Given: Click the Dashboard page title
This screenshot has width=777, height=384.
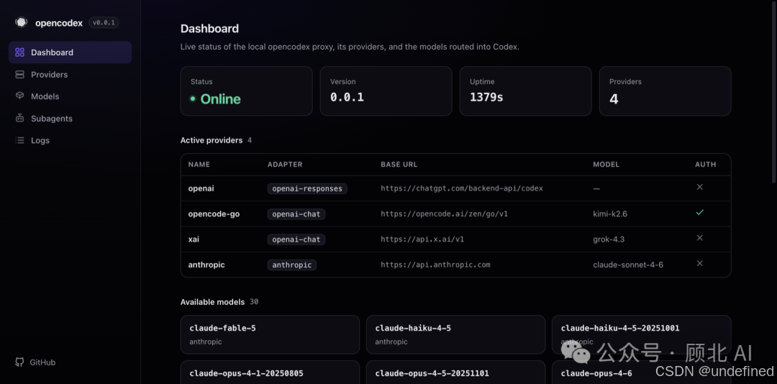Looking at the screenshot, I should click(209, 28).
